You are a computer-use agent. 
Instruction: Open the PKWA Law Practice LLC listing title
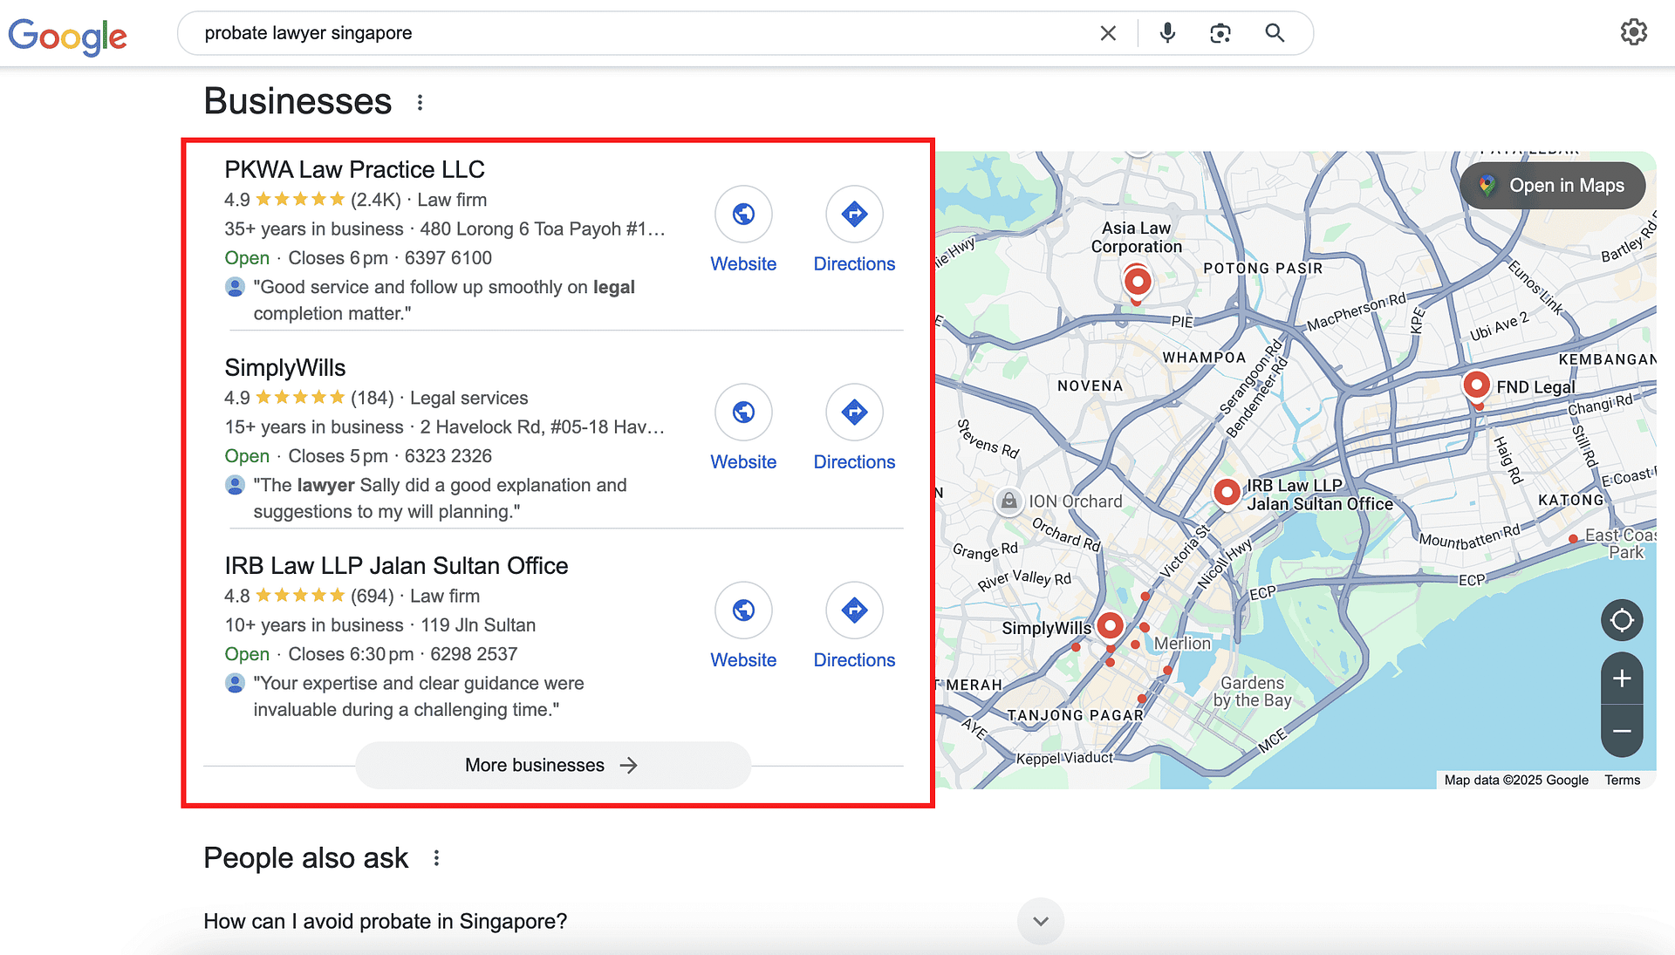354,169
